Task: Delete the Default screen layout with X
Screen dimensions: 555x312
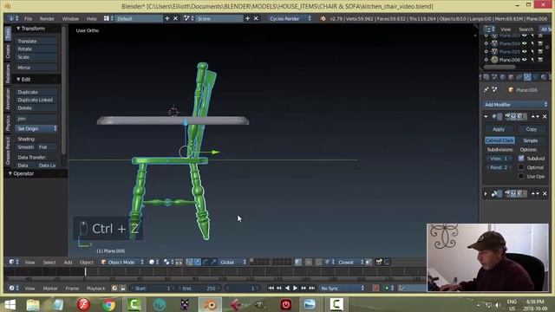Action: pyautogui.click(x=175, y=18)
